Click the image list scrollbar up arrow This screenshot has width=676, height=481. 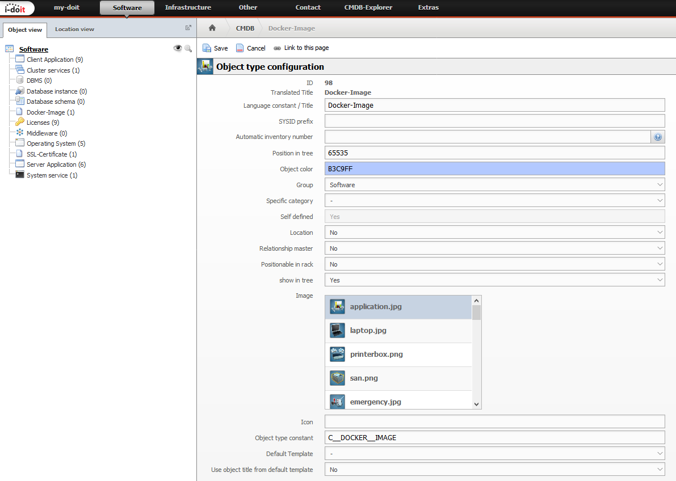[476, 301]
